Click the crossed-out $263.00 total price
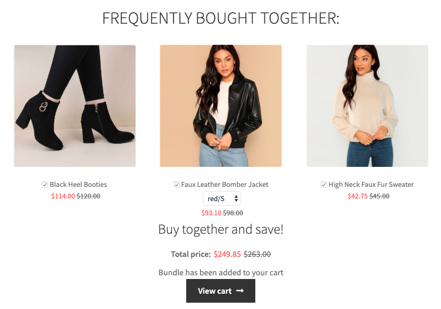Image resolution: width=441 pixels, height=309 pixels. pos(257,254)
